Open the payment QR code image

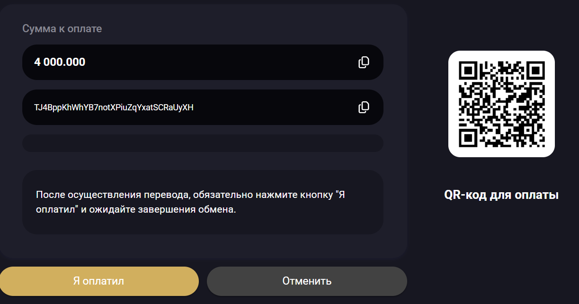(501, 104)
